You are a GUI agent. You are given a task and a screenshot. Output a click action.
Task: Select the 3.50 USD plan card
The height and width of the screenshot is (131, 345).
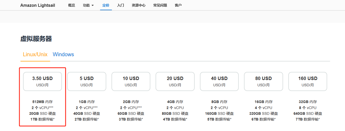coord(43,81)
